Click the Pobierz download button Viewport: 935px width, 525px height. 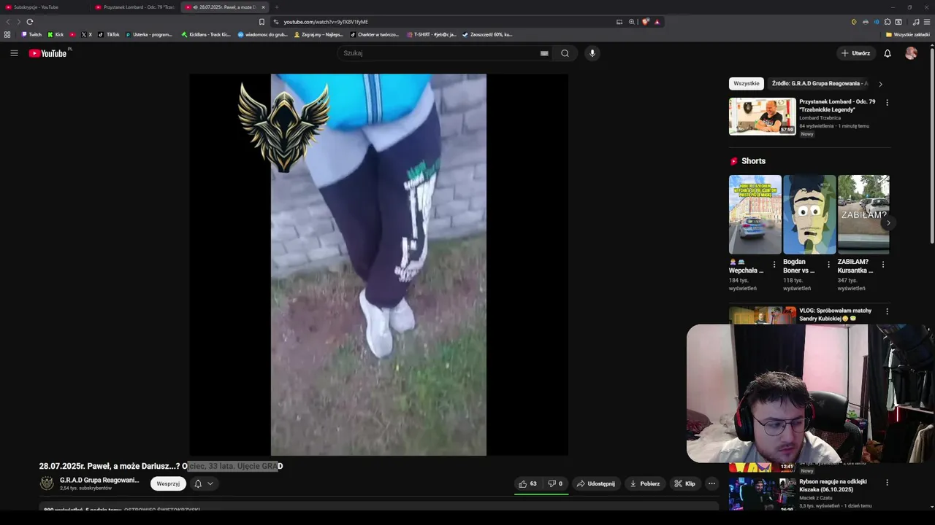click(644, 483)
